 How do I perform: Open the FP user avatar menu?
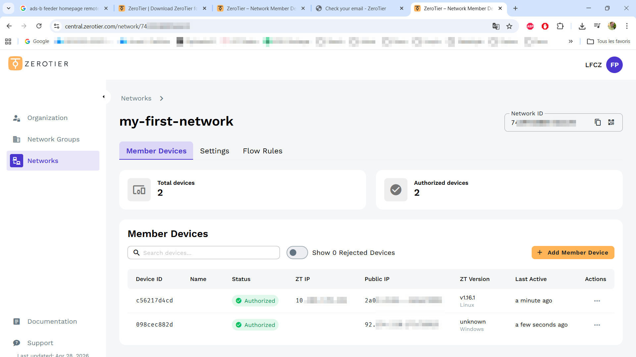tap(614, 65)
